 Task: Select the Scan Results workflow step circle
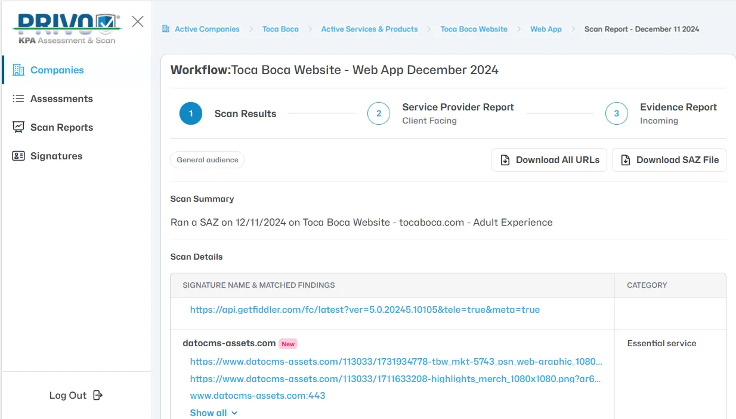190,113
